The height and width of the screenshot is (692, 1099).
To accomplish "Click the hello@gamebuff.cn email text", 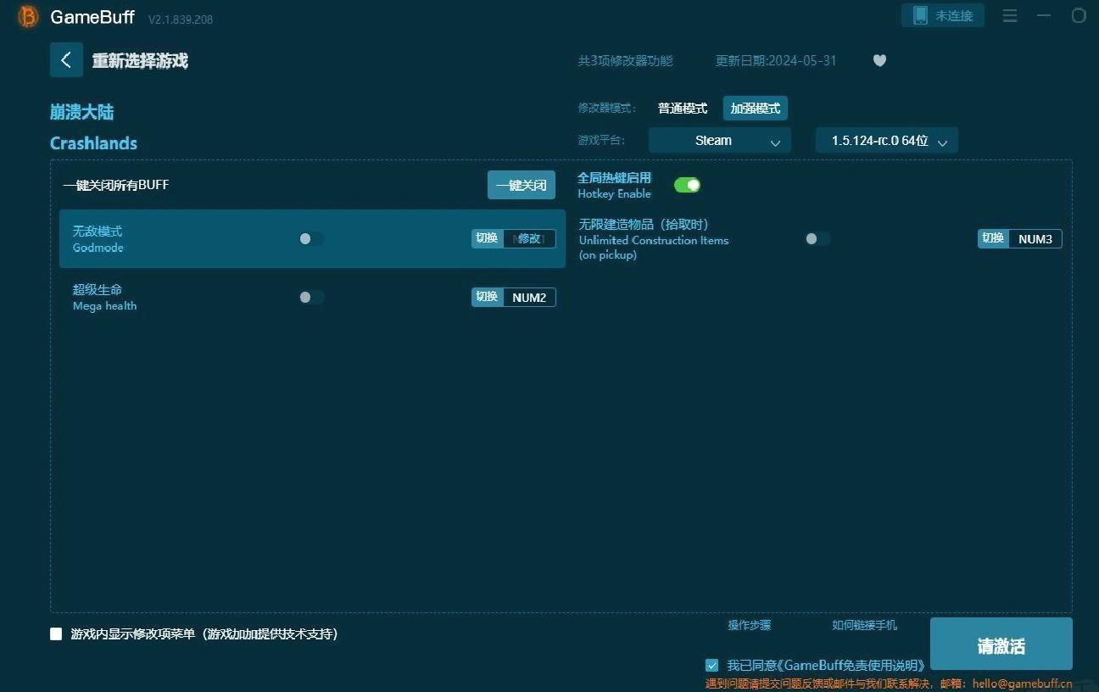I will click(x=1022, y=684).
